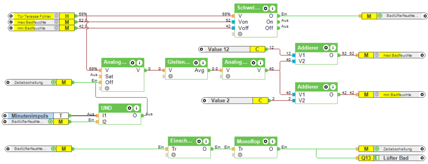
Task: Click info icon on Gleitender average block
Action: coord(203,63)
